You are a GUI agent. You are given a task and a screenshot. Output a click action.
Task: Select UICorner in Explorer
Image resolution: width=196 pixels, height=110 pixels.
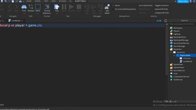pyautogui.click(x=187, y=58)
